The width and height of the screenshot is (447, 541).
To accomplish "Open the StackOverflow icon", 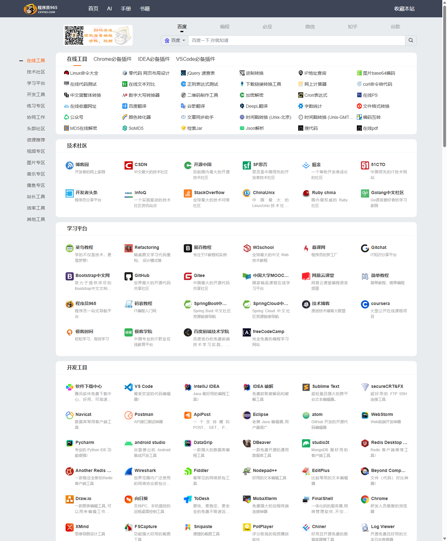I will [x=188, y=193].
